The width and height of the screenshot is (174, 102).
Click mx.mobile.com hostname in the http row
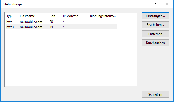[x=31, y=22]
